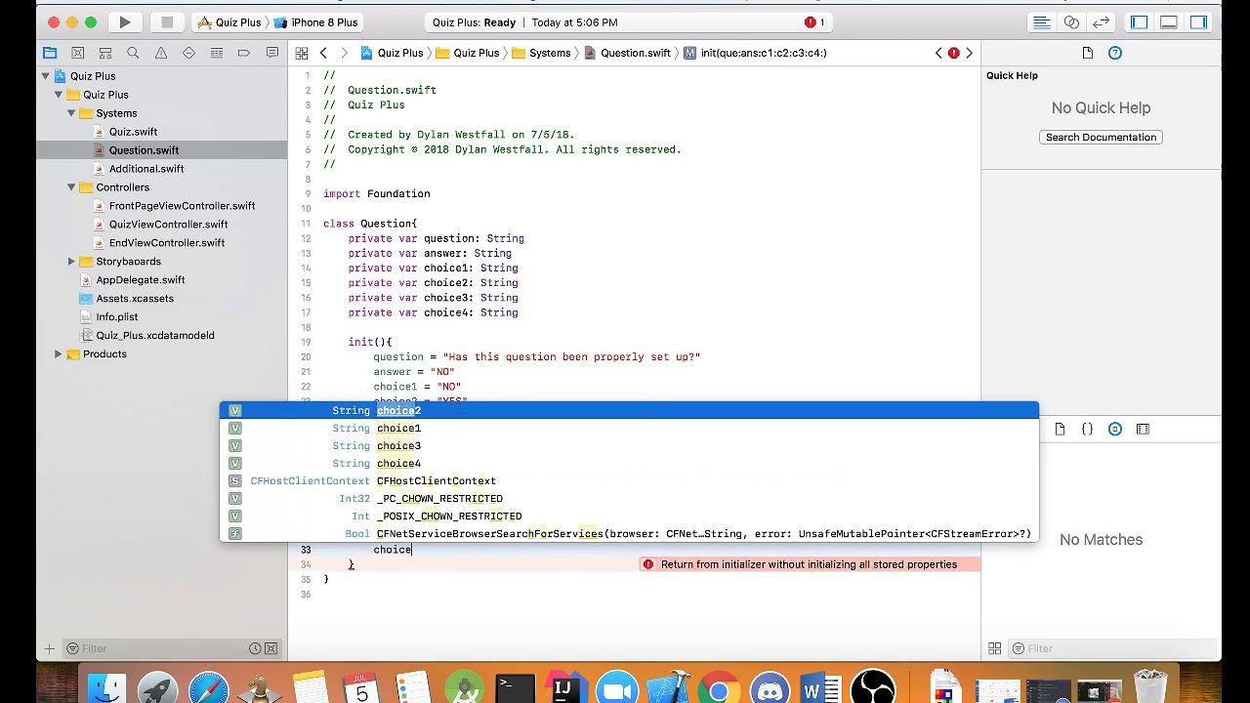Click the error count badge in toolbar
This screenshot has height=703, width=1250.
814,21
